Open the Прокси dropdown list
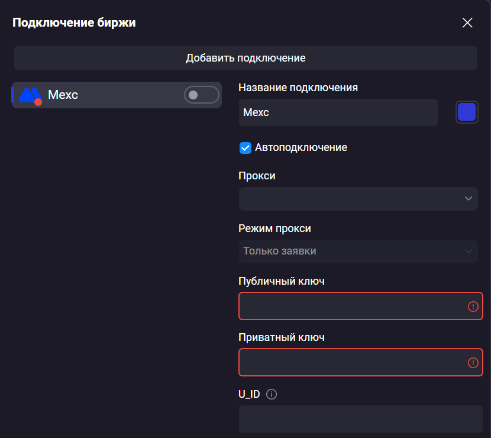The height and width of the screenshot is (438, 491). [358, 199]
